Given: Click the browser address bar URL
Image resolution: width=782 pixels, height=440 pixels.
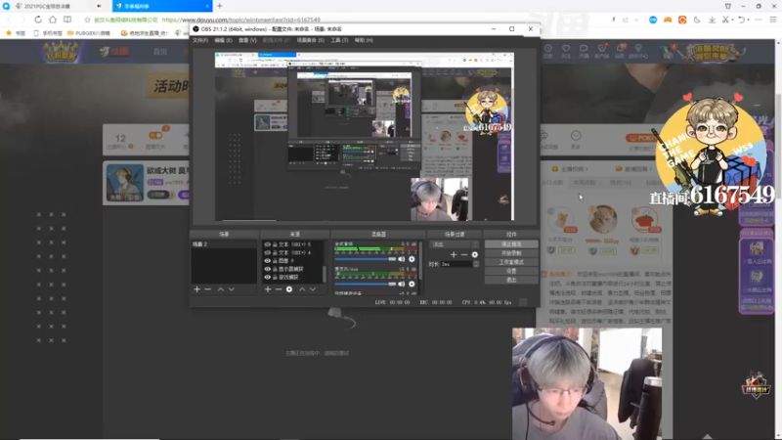Looking at the screenshot, I should click(x=240, y=20).
